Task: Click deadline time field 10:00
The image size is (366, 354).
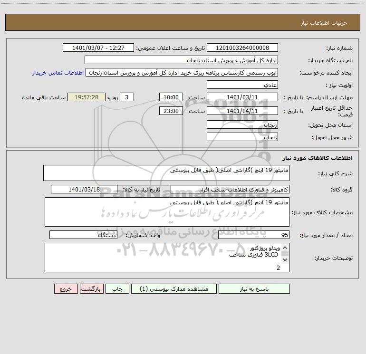Action: click(x=171, y=97)
